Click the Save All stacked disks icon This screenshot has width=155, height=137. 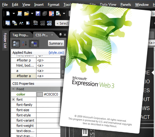[x=45, y=14]
